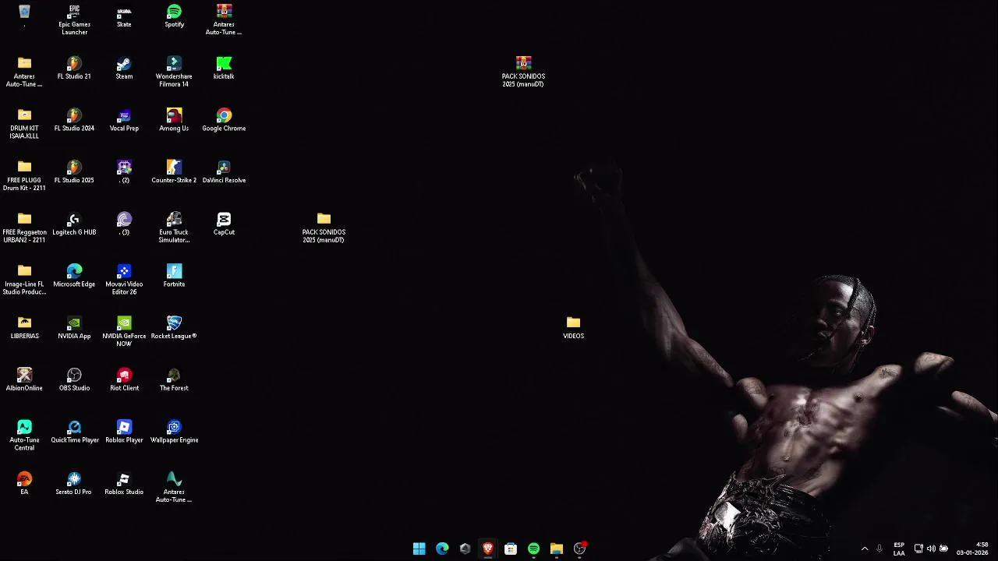Image resolution: width=998 pixels, height=561 pixels.
Task: Open the battery status tray icon
Action: (x=943, y=549)
